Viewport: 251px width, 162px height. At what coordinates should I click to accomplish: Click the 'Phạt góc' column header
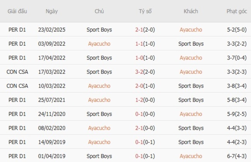coord(237,11)
